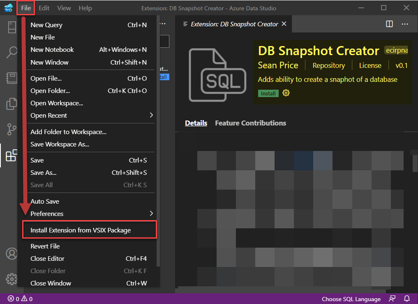
Task: Switch to Feature Contributions tab
Action: point(250,123)
